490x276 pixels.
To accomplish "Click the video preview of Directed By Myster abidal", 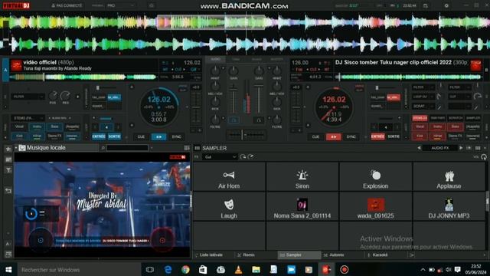I will (x=102, y=205).
